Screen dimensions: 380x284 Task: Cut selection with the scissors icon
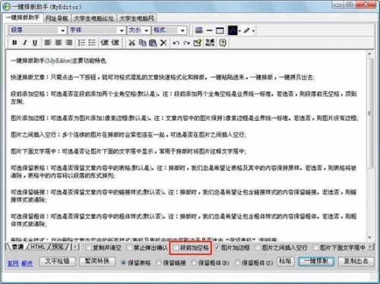coord(131,43)
